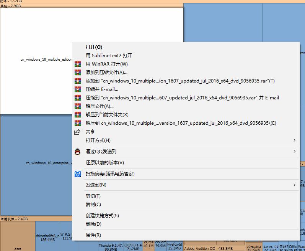Viewport: 305px width, 251px height.
Task: Click the WinRAR icon beside 解压文件(A)...
Action: point(78,106)
